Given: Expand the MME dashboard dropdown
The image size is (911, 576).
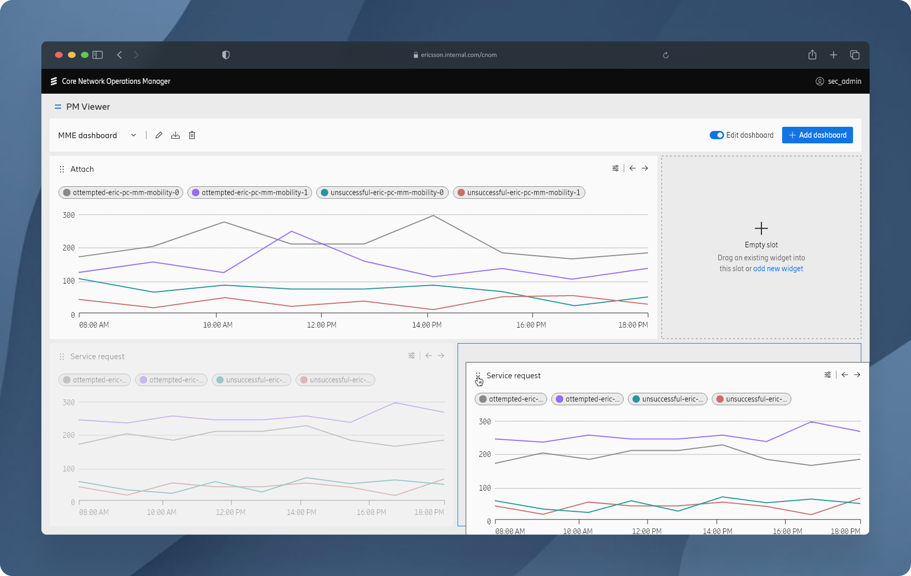Looking at the screenshot, I should (133, 135).
